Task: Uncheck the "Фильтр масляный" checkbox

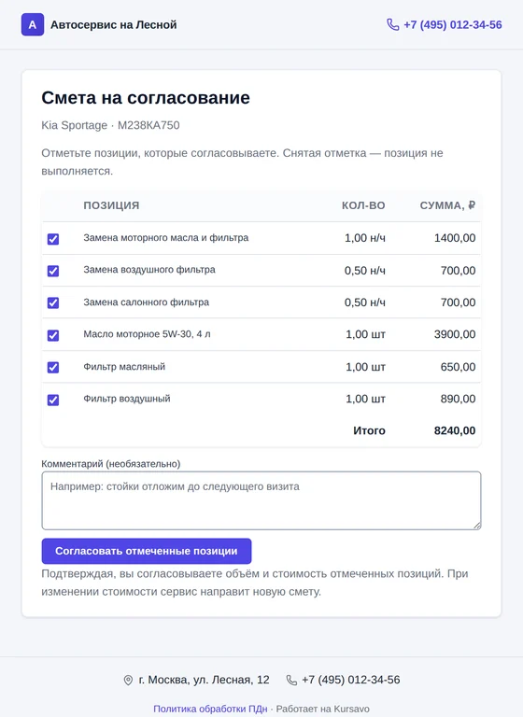Action: (x=53, y=367)
